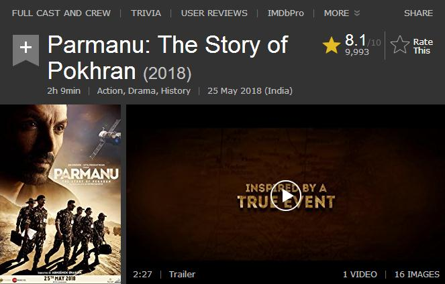Click the 9,993 ratings count

point(357,52)
